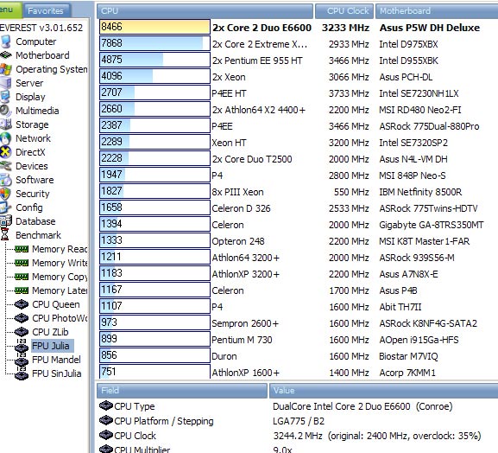Click the DirectX yellow X icon
The height and width of the screenshot is (453, 498).
5,152
